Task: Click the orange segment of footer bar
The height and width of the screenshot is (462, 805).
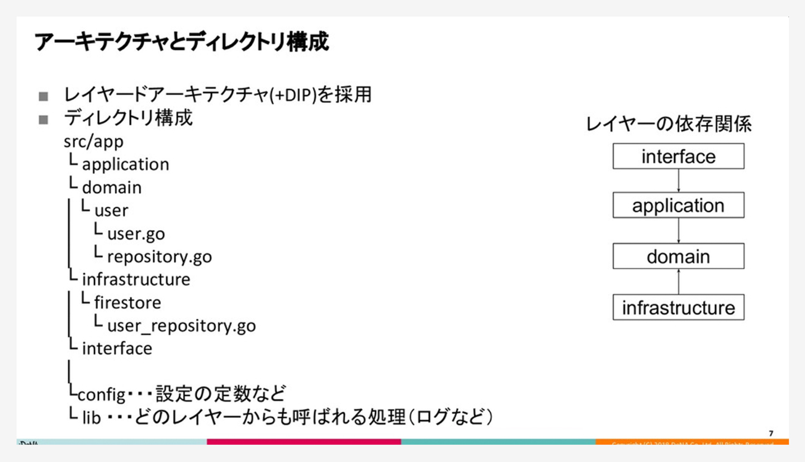Action: click(x=692, y=442)
